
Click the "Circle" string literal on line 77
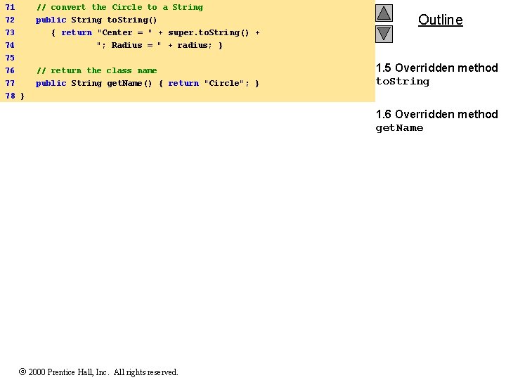[223, 83]
